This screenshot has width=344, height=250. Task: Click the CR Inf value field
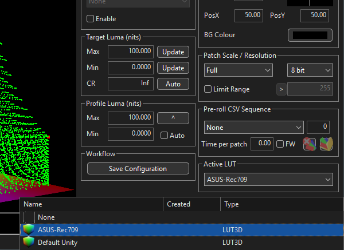tap(131, 84)
